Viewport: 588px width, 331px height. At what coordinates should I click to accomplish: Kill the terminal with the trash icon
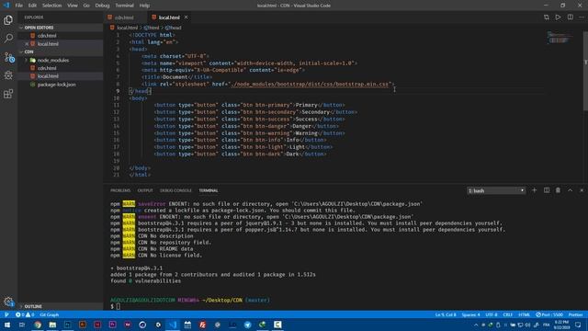click(558, 190)
